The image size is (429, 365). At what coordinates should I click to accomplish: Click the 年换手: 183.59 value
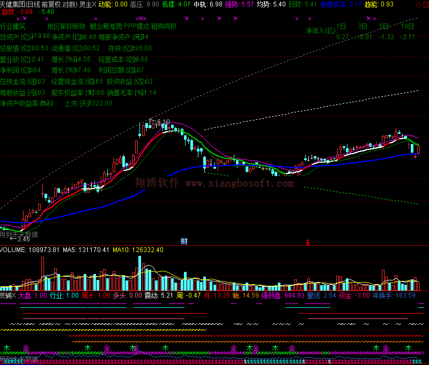394,295
